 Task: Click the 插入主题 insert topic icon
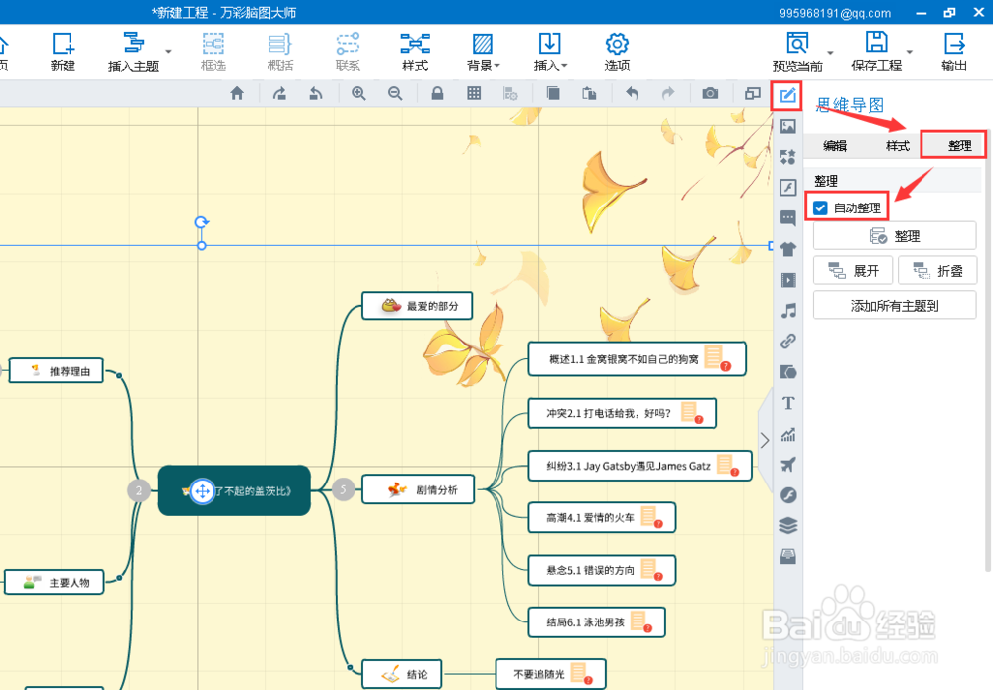coord(134,43)
